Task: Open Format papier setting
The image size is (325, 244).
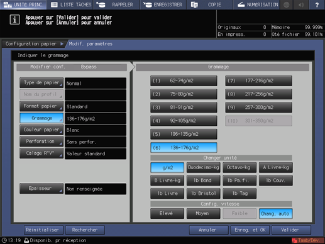Action: click(x=41, y=106)
